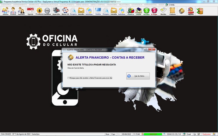Click Consulta icon in the OS group
The image size is (218, 136).
pyautogui.click(x=81, y=11)
